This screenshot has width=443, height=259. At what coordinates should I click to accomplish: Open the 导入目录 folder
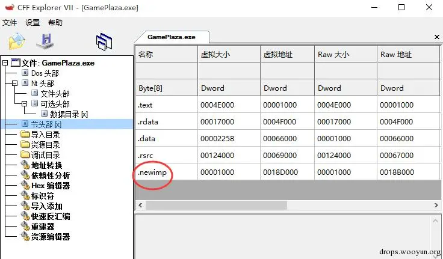[45, 135]
